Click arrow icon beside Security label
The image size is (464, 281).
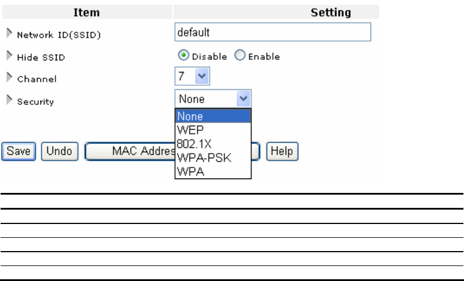tap(9, 101)
